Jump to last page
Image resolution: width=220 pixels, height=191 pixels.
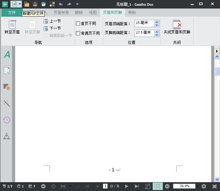pos(137,186)
